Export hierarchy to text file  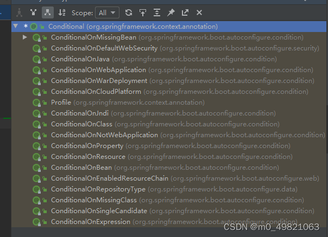point(185,12)
